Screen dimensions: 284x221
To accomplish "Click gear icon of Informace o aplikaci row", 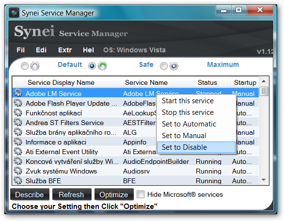I will point(18,142).
